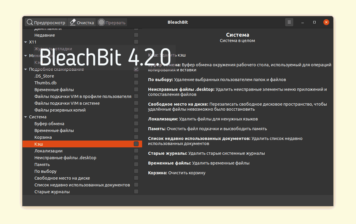The height and width of the screenshot is (224, 356).
Task: Click the highlighted Кэш row label
Action: coord(39,144)
